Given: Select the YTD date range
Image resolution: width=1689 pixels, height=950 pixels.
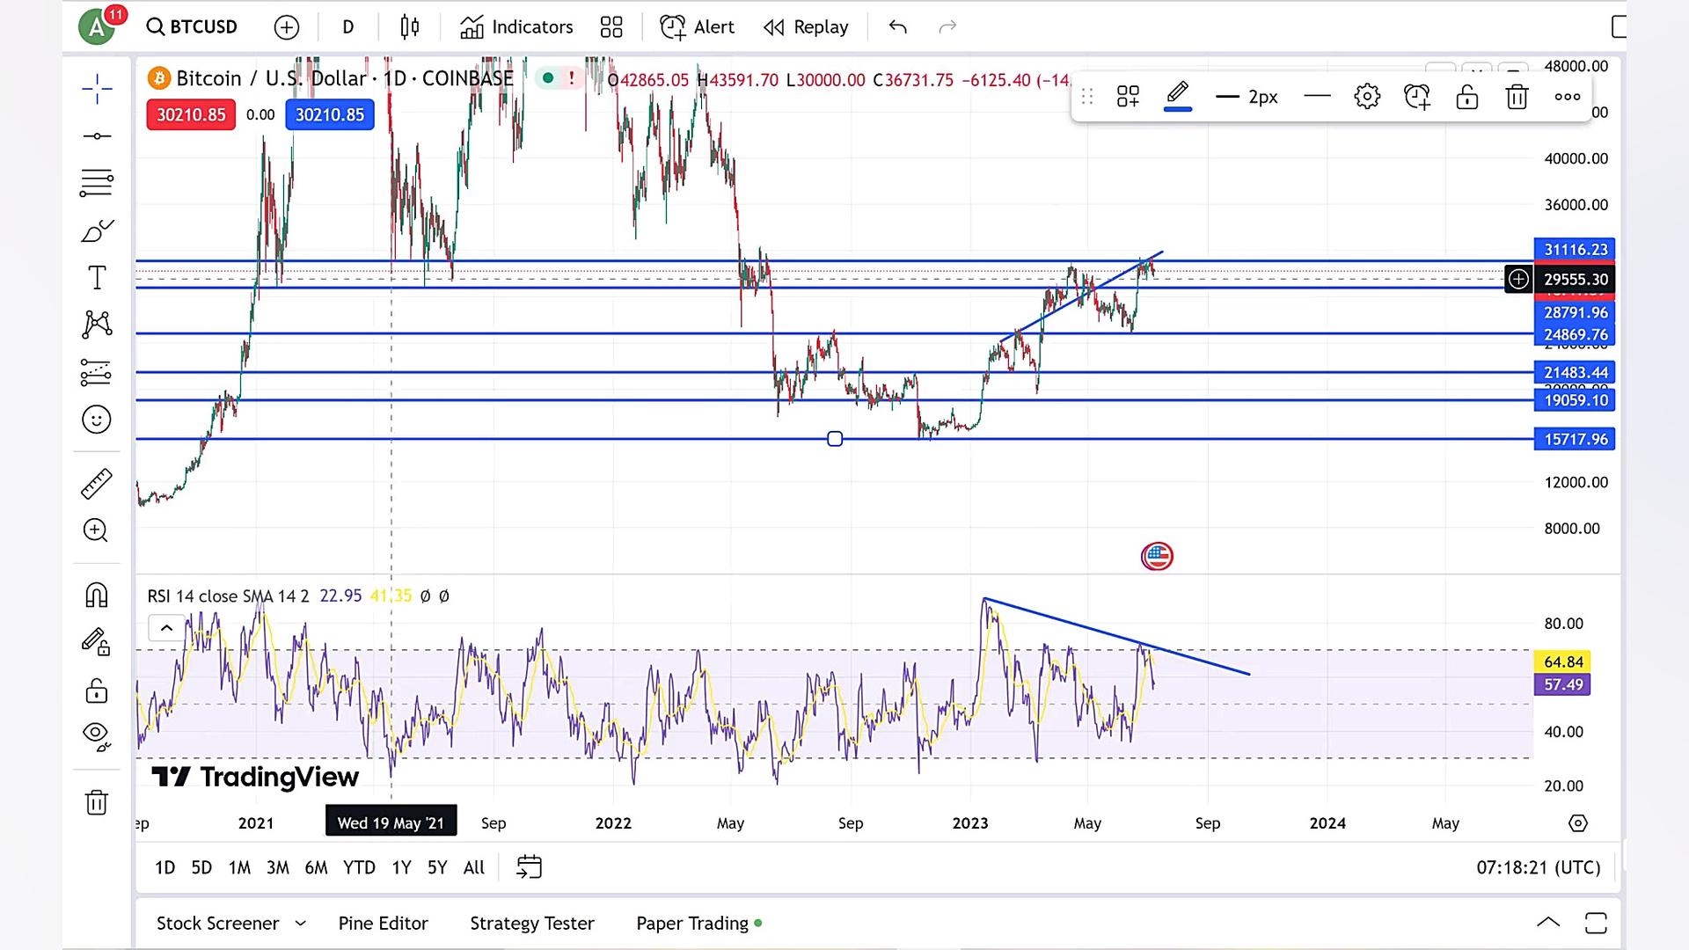Looking at the screenshot, I should (359, 867).
